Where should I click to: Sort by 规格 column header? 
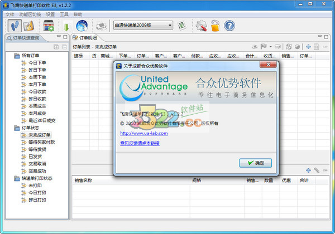217,181
